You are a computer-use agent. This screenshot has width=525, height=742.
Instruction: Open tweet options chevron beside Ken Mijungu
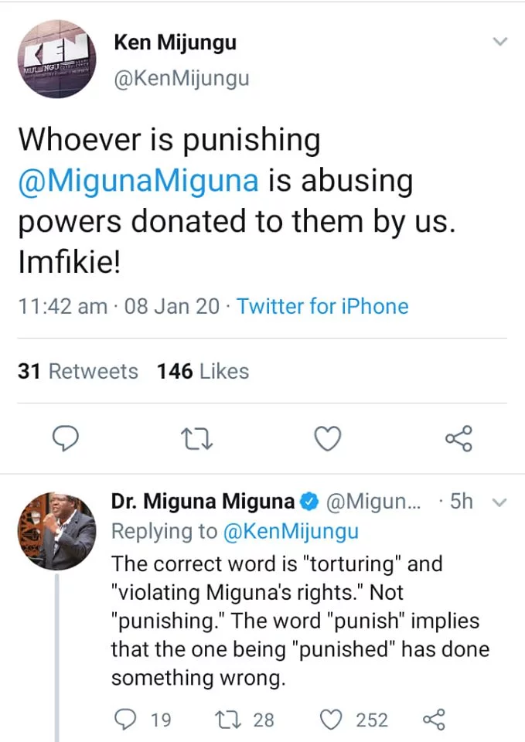click(x=500, y=42)
